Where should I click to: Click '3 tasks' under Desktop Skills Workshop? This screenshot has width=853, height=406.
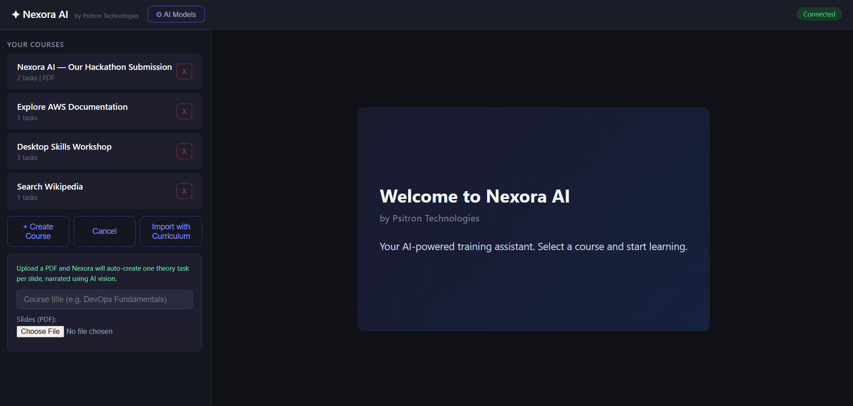click(x=27, y=158)
